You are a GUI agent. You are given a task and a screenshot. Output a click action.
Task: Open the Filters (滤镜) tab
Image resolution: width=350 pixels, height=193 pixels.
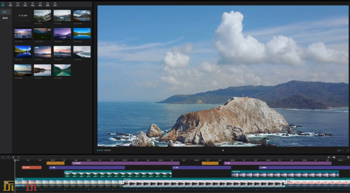[x=48, y=4]
